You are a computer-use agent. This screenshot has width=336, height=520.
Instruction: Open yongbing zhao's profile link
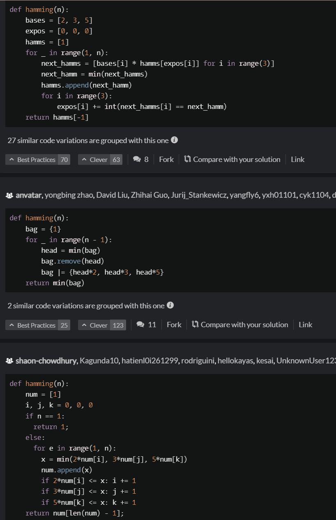[69, 195]
